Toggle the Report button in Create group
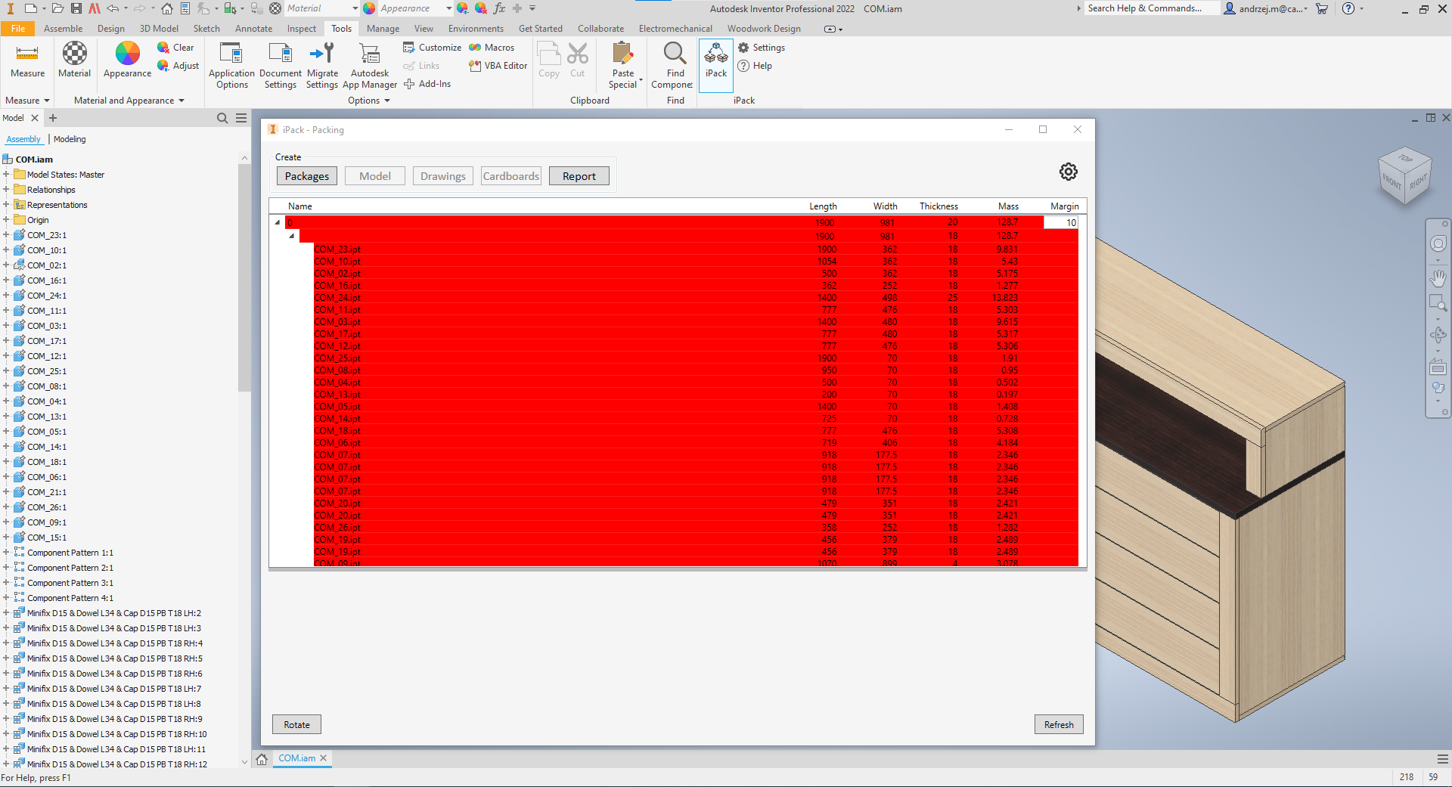Image resolution: width=1452 pixels, height=787 pixels. tap(579, 176)
